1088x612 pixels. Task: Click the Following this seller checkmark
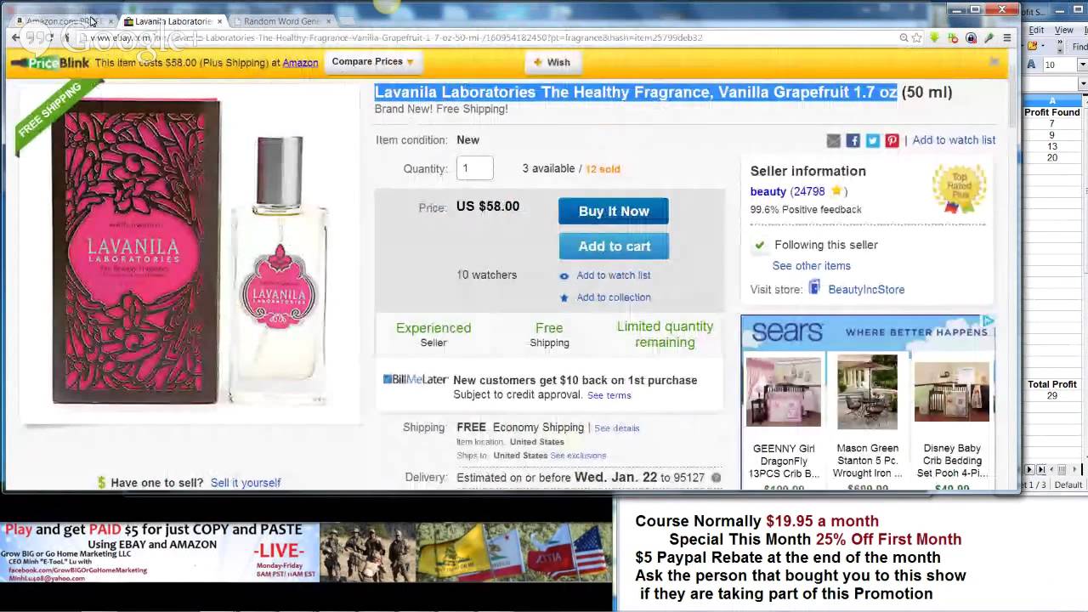[x=759, y=246]
